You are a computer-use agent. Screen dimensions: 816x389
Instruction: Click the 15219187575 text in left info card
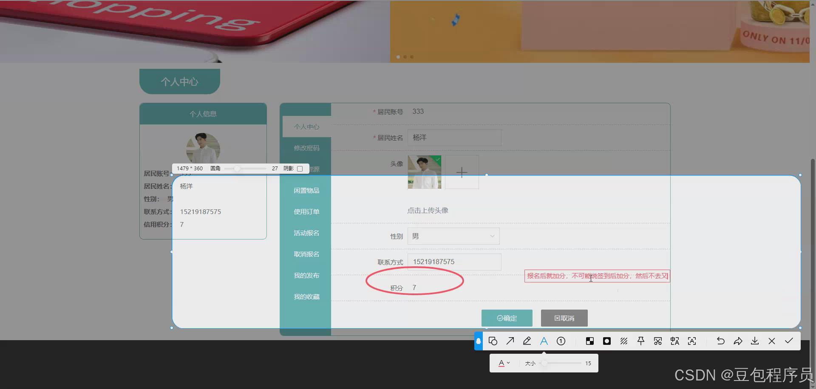(201, 211)
